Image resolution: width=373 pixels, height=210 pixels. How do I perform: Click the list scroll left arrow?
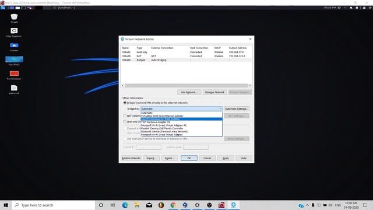tap(123, 86)
